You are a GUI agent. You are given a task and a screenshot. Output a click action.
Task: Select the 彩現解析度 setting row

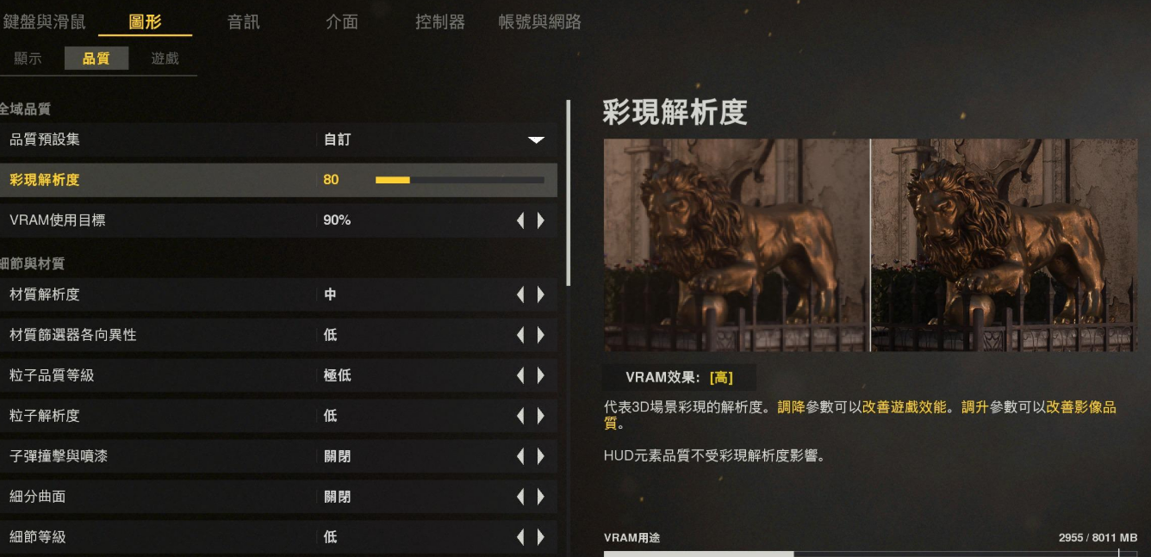click(278, 180)
